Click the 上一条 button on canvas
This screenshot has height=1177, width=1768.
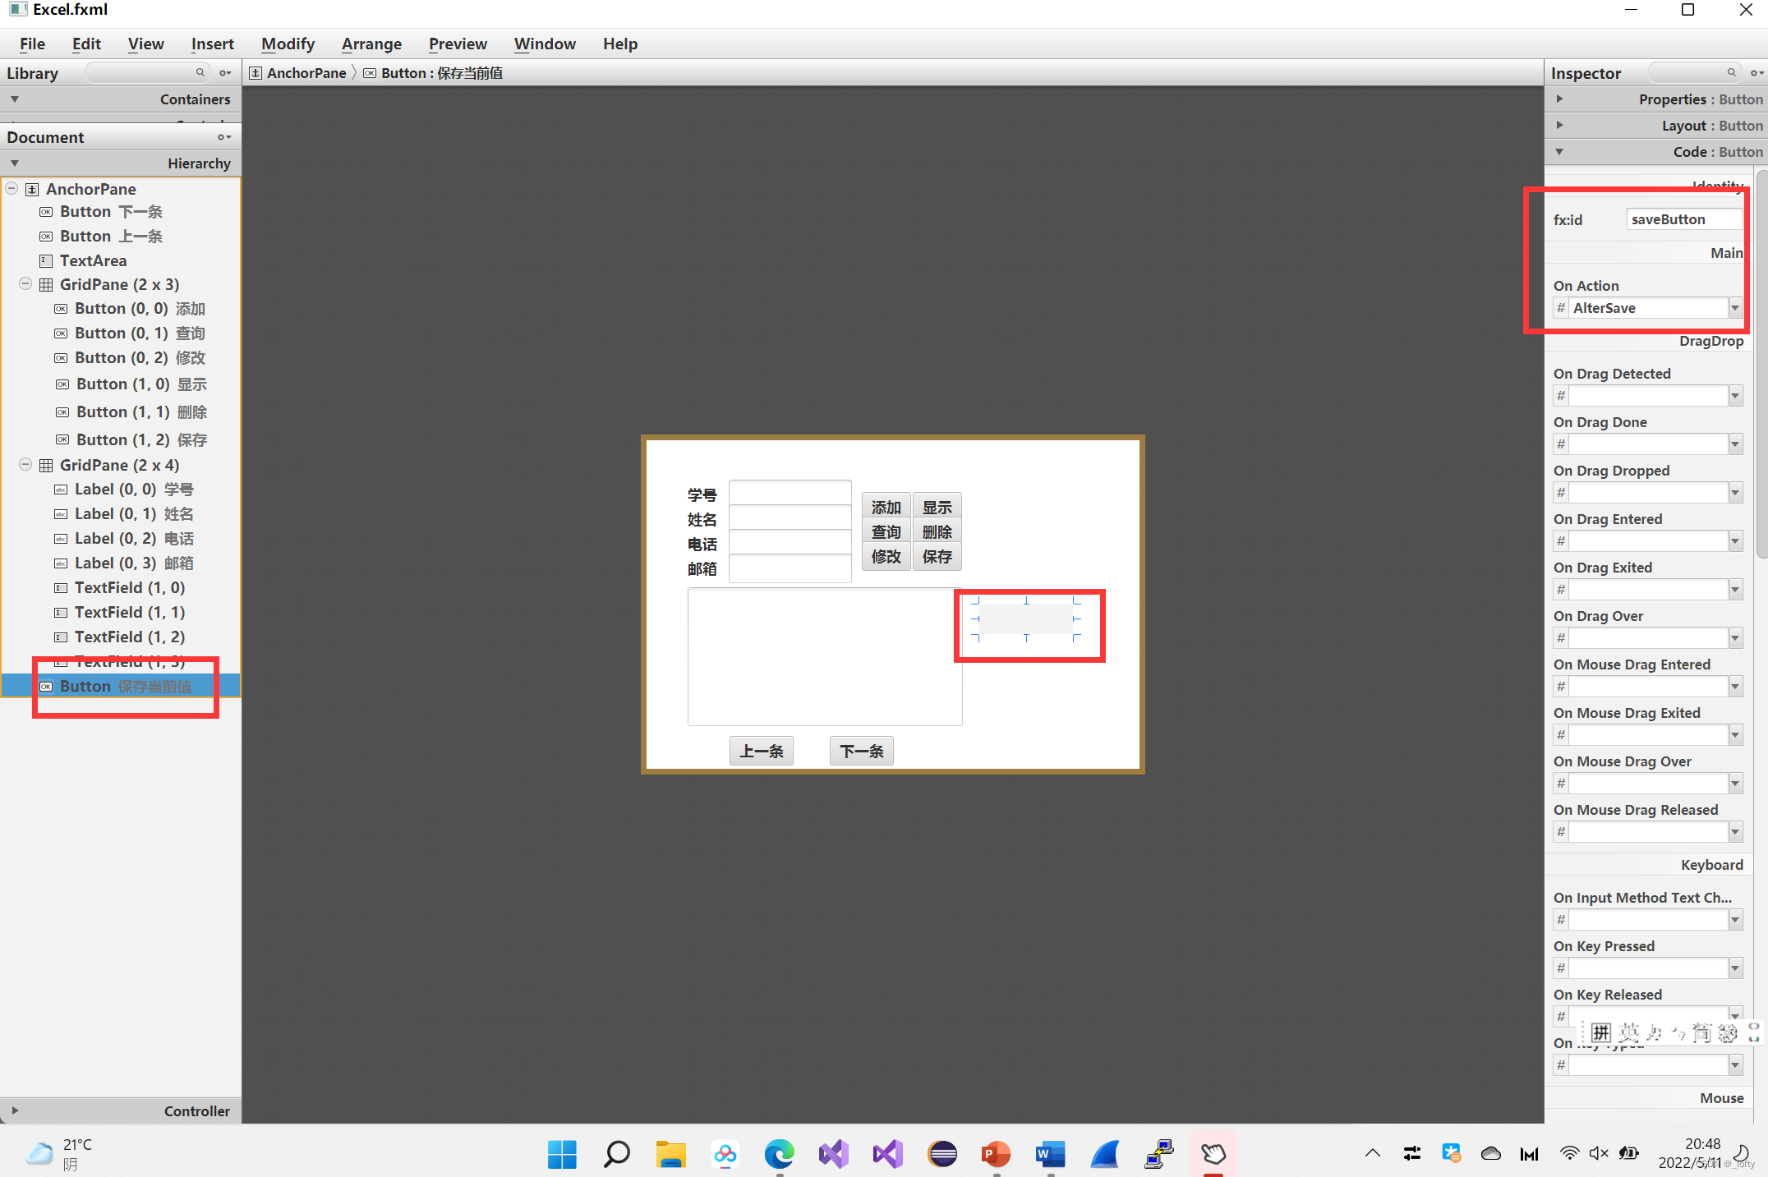[x=759, y=750]
